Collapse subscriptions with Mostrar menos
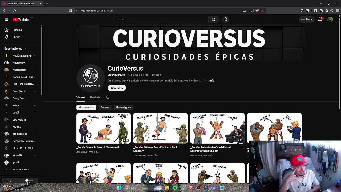341x192 pixels. (21, 170)
